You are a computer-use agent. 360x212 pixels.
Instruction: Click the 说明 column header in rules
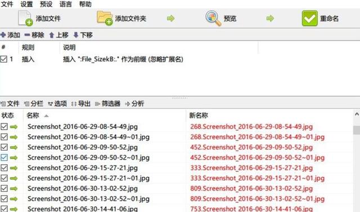click(x=69, y=47)
